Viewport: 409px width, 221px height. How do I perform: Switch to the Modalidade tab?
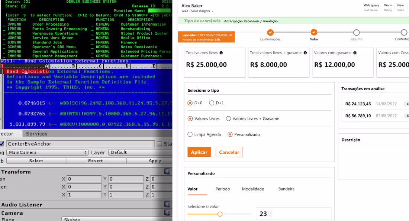[x=253, y=189]
